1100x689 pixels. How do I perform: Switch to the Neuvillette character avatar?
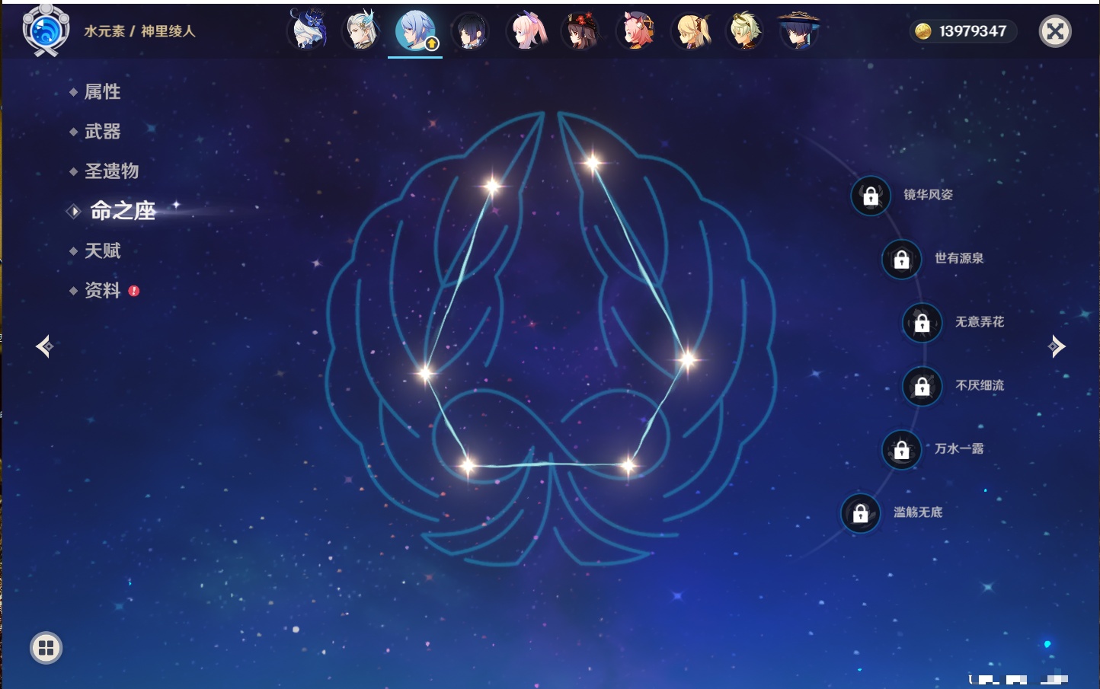click(x=361, y=30)
